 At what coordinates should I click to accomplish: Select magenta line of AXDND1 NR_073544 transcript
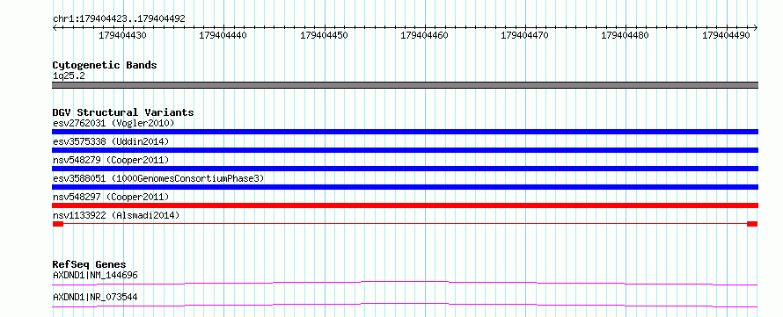point(405,305)
